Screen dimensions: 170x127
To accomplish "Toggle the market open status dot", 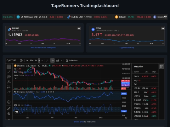I will click(50, 66).
